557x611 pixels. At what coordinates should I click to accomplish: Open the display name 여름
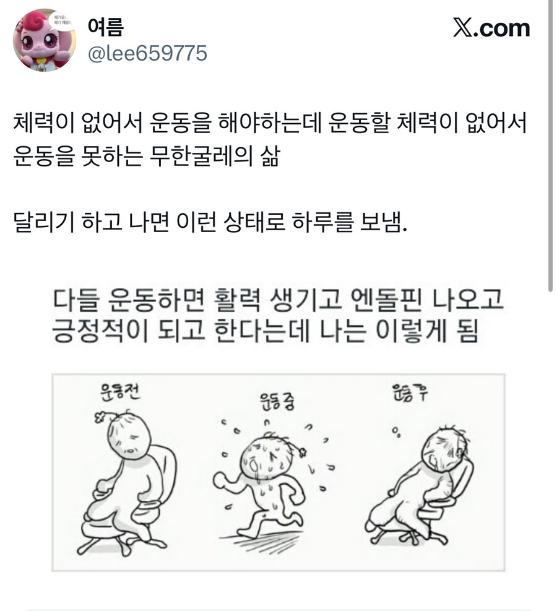point(106,27)
